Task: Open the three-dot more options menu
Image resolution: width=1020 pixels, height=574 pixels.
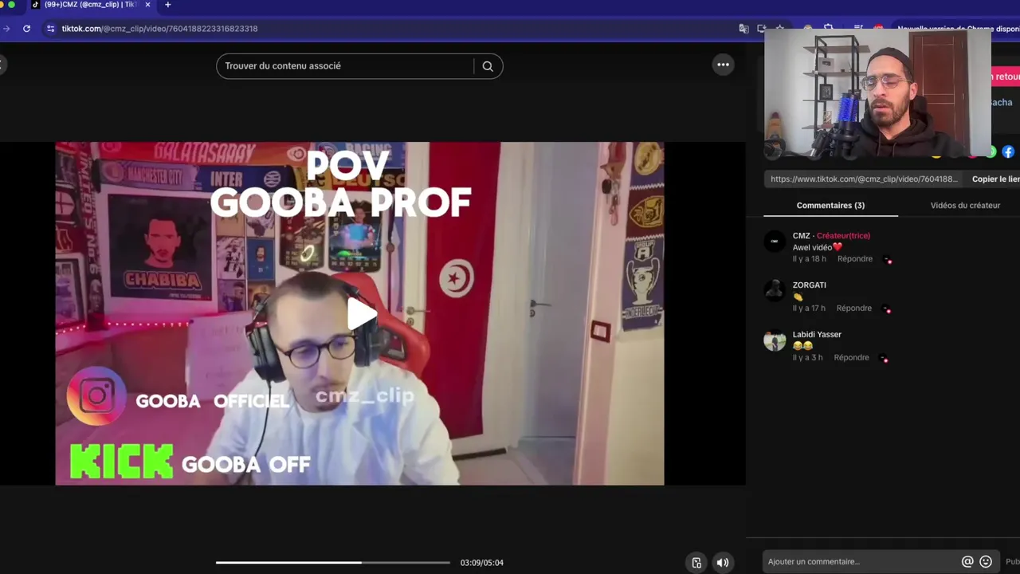Action: [x=723, y=65]
